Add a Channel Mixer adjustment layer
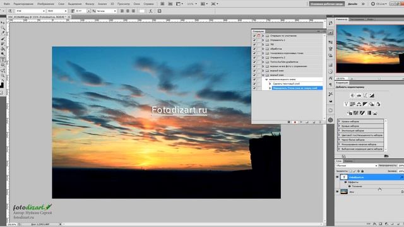Image resolution: width=404 pixels, height=227 pixels. (x=378, y=104)
